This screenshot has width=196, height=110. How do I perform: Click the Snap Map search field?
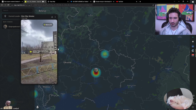pyautogui.click(x=17, y=10)
